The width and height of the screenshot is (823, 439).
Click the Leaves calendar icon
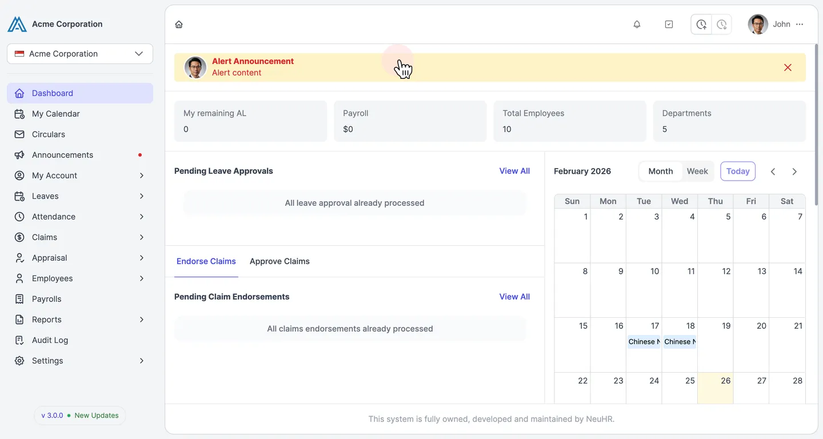point(19,196)
